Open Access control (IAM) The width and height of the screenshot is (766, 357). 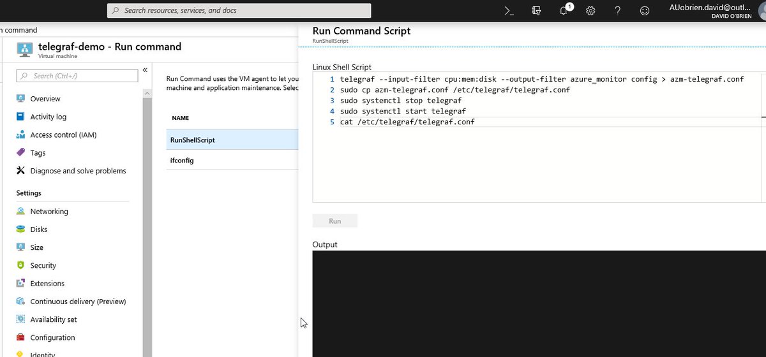(63, 135)
